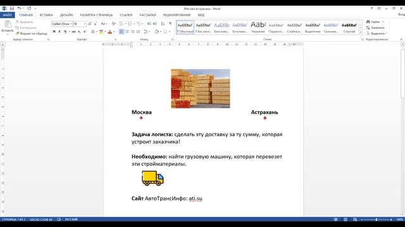This screenshot has height=227, width=405.
Task: Increase paragraph indent
Action: [155, 24]
